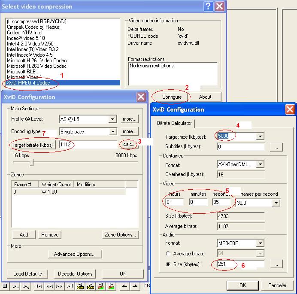Screen dimensions: 297x294
Task: Click the Modifiers column header
Action: (x=100, y=184)
